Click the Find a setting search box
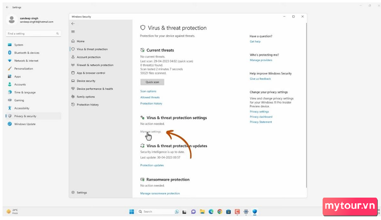Screen dimensions: 381x220 tap(33, 34)
